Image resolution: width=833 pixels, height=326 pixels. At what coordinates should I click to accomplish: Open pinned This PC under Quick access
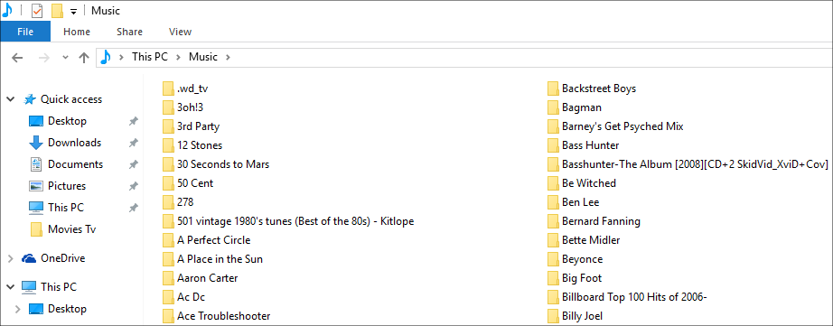pos(66,208)
